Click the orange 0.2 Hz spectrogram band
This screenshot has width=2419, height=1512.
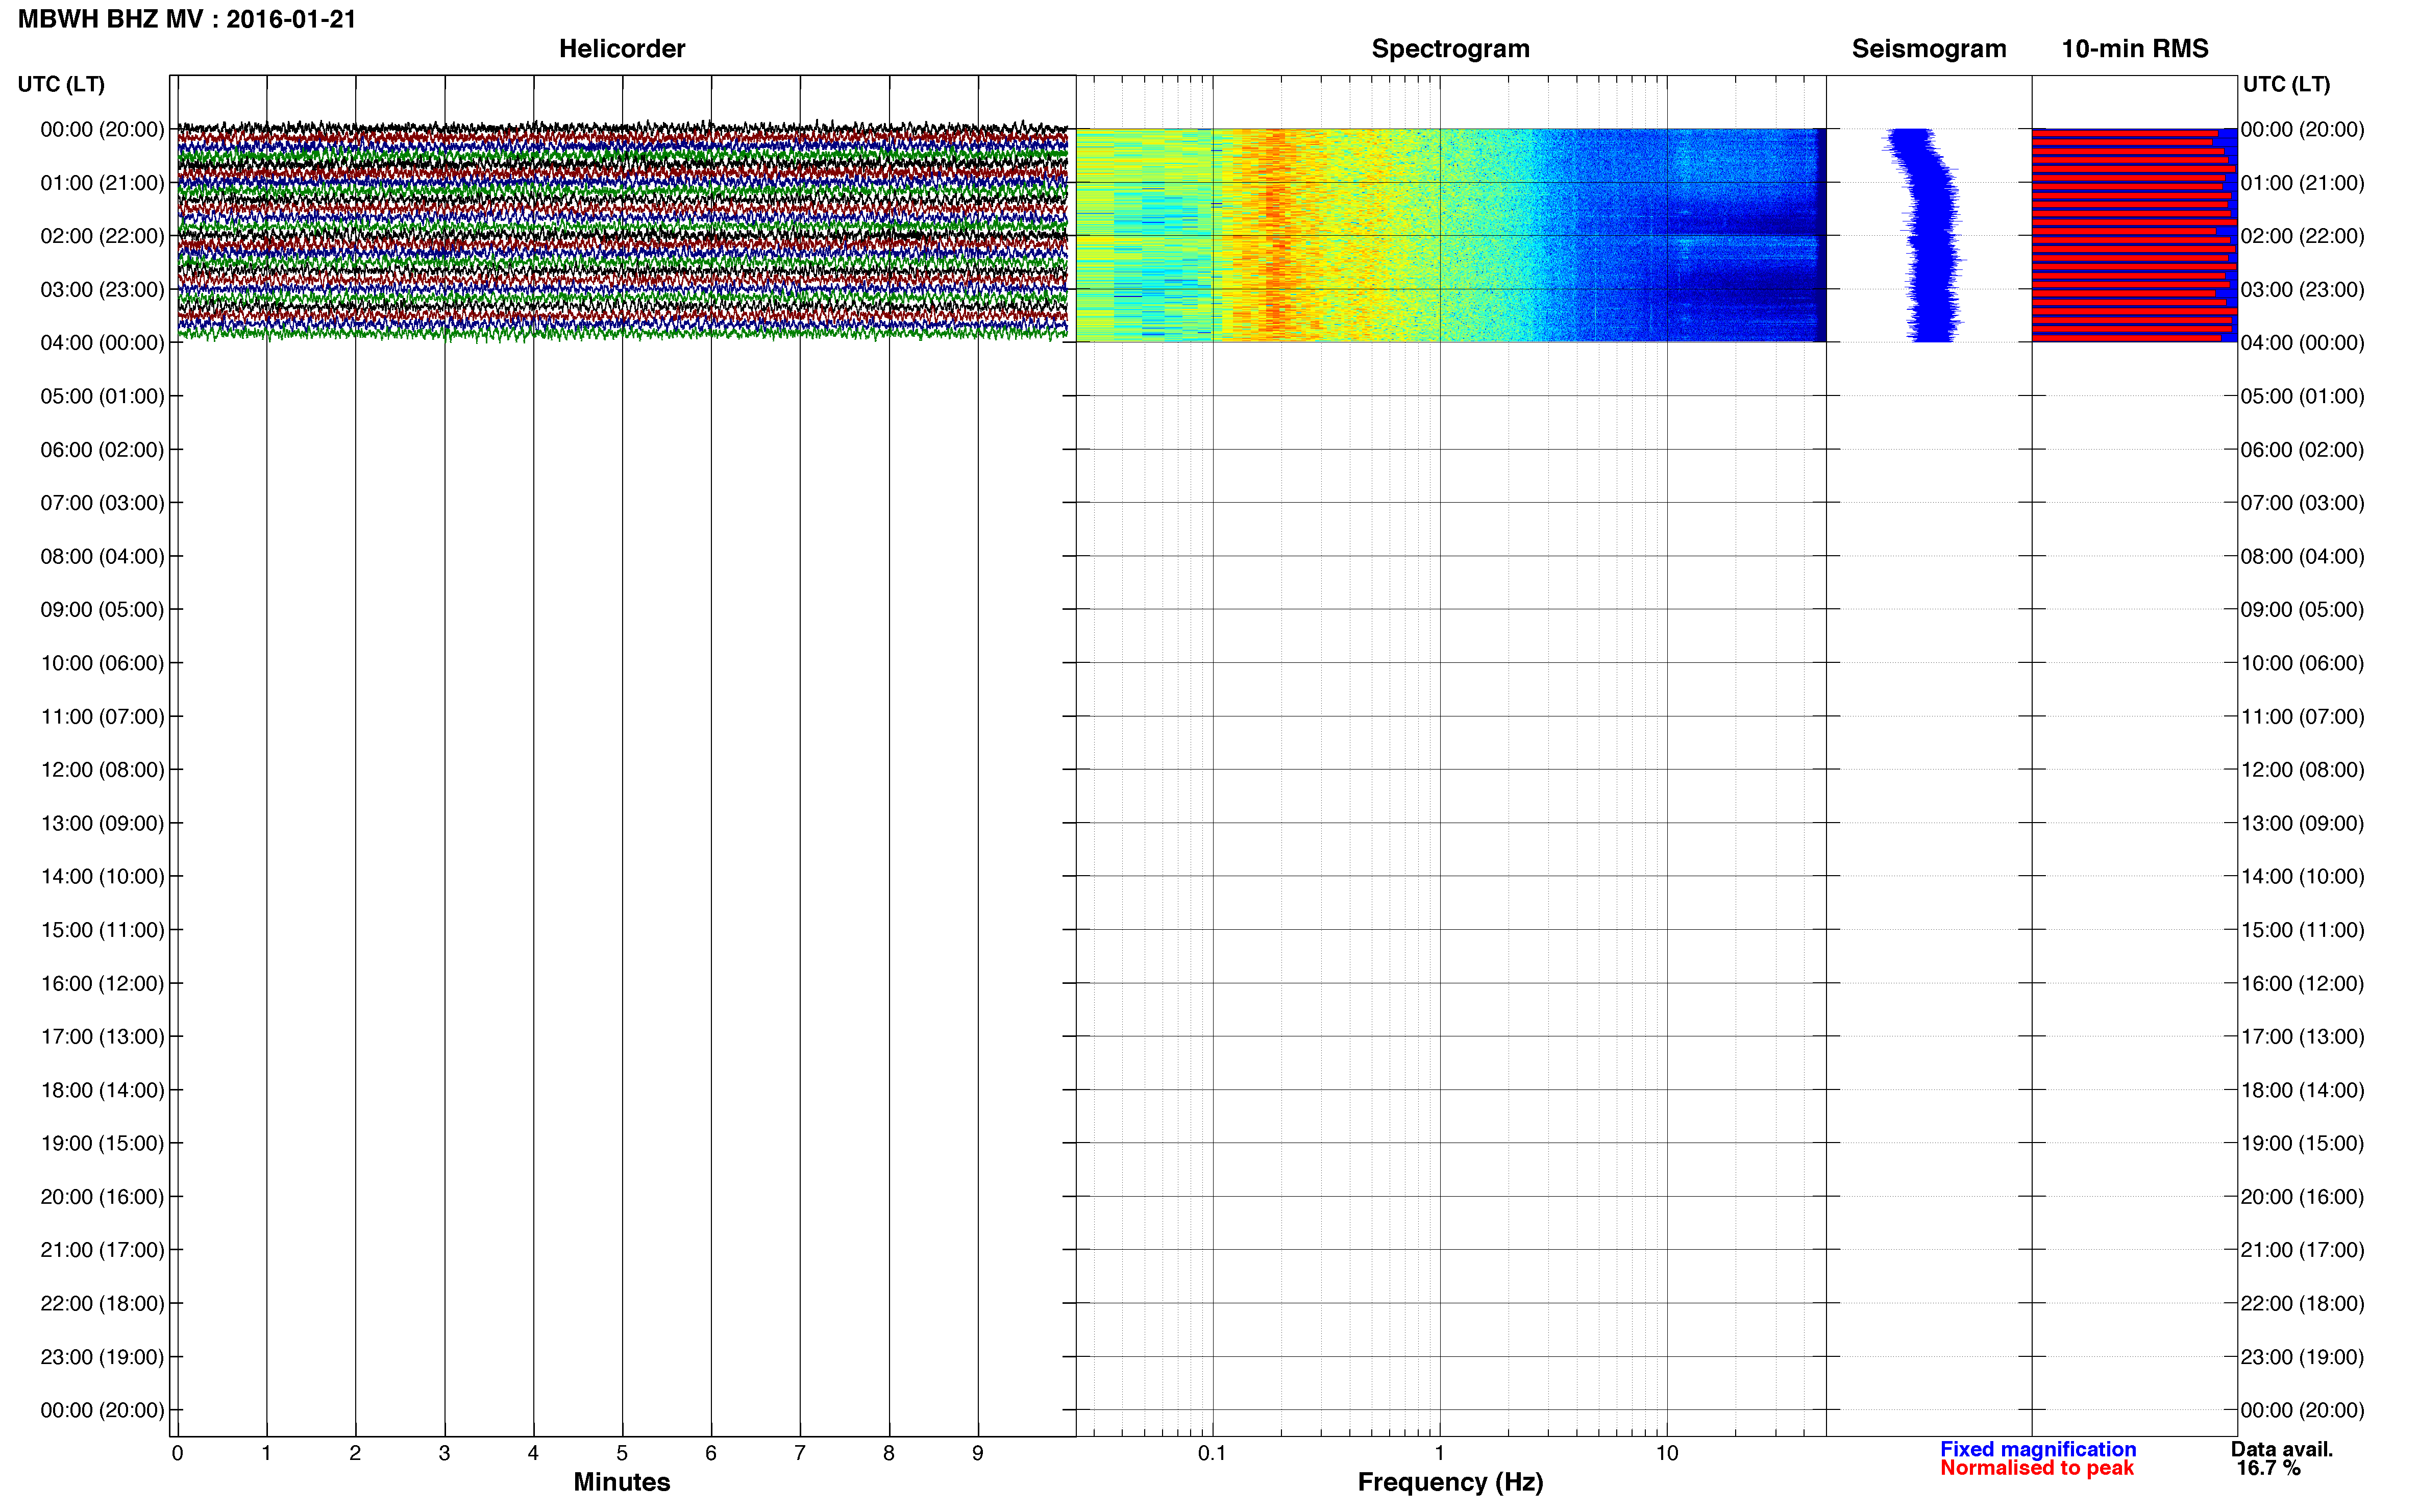pos(1275,235)
